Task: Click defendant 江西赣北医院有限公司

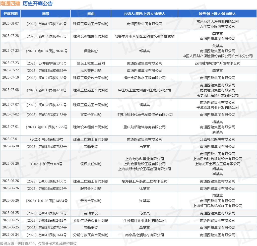Action: pos(218,139)
